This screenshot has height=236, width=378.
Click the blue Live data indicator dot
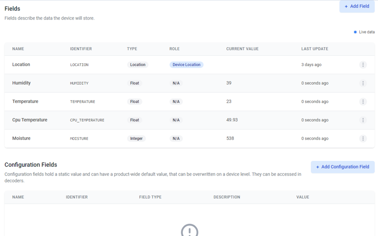click(x=355, y=32)
